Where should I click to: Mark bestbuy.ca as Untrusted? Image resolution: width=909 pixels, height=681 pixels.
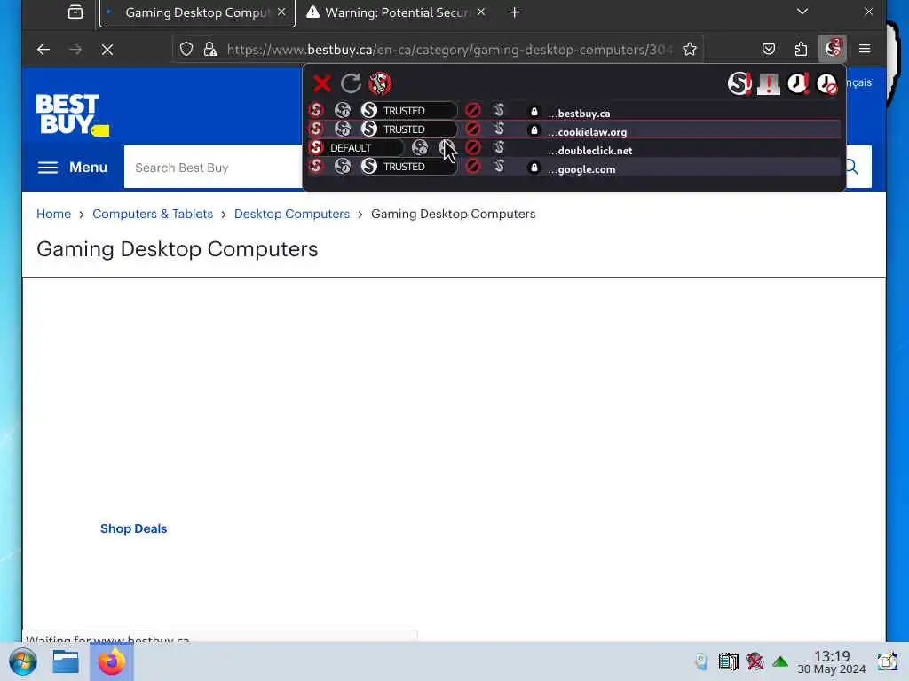click(472, 110)
